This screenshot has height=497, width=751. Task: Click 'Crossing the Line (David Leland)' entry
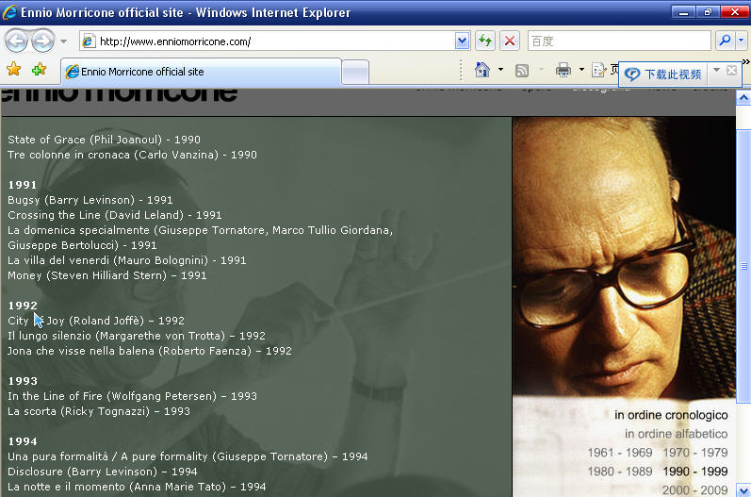click(114, 215)
